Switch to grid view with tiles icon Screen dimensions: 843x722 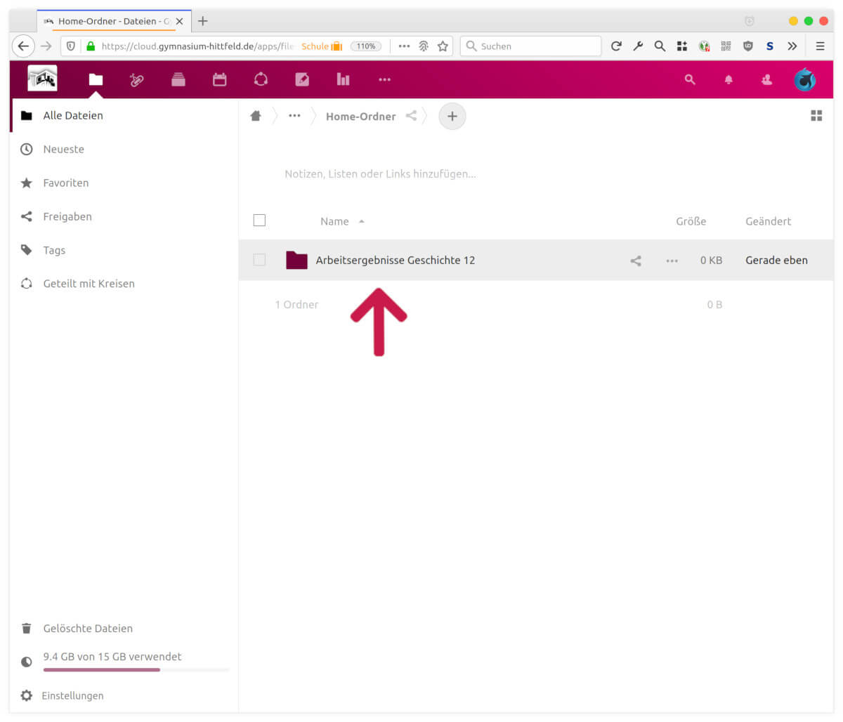[x=816, y=116]
